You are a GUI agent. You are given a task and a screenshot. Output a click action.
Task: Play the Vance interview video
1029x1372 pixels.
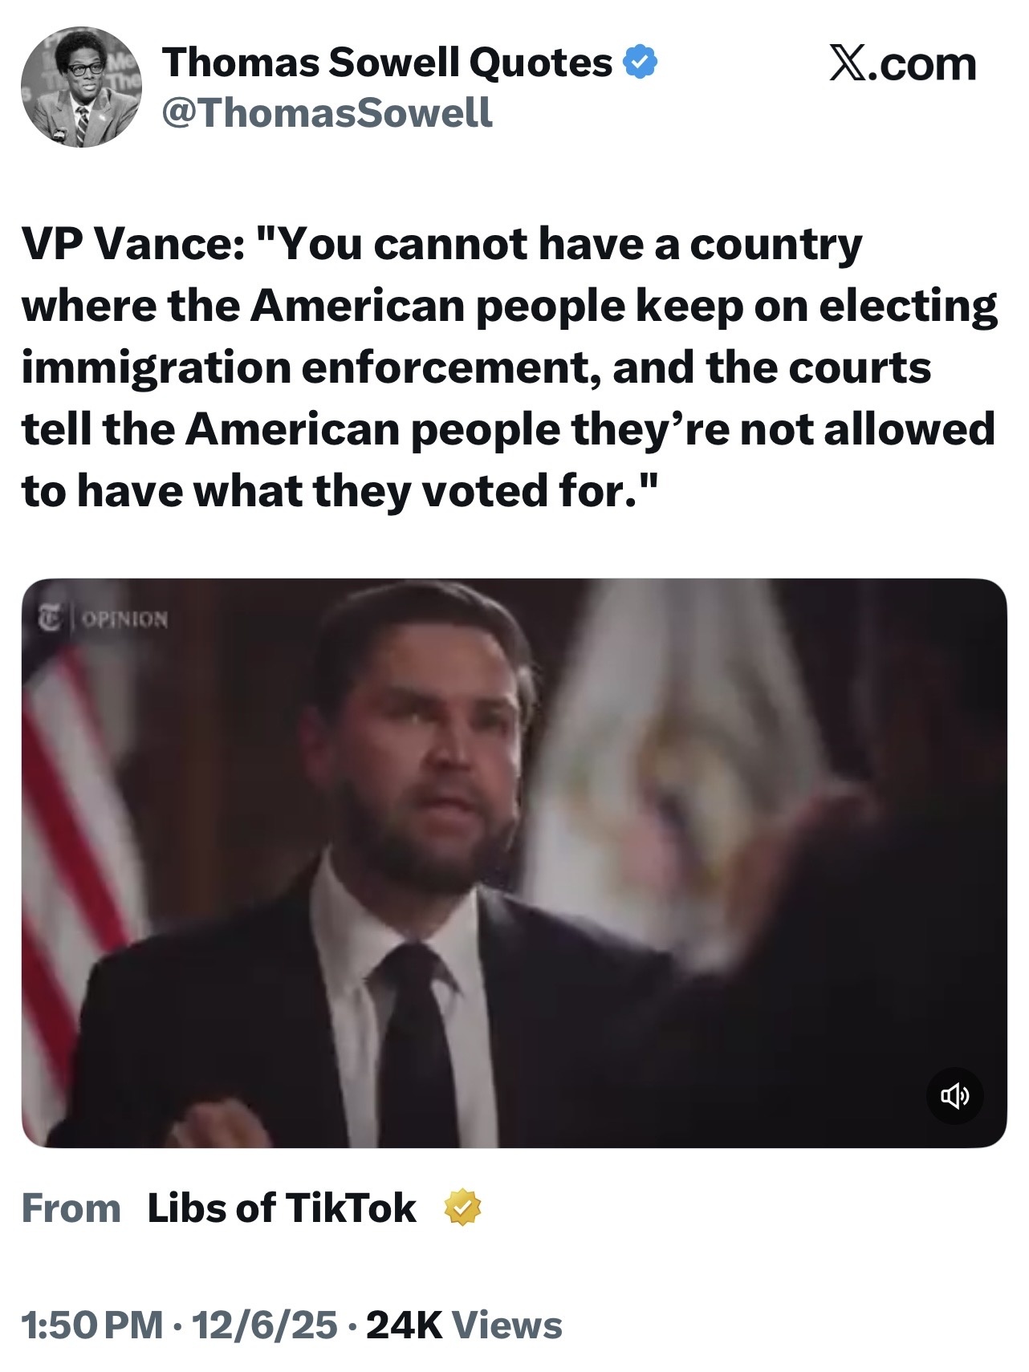(x=514, y=863)
